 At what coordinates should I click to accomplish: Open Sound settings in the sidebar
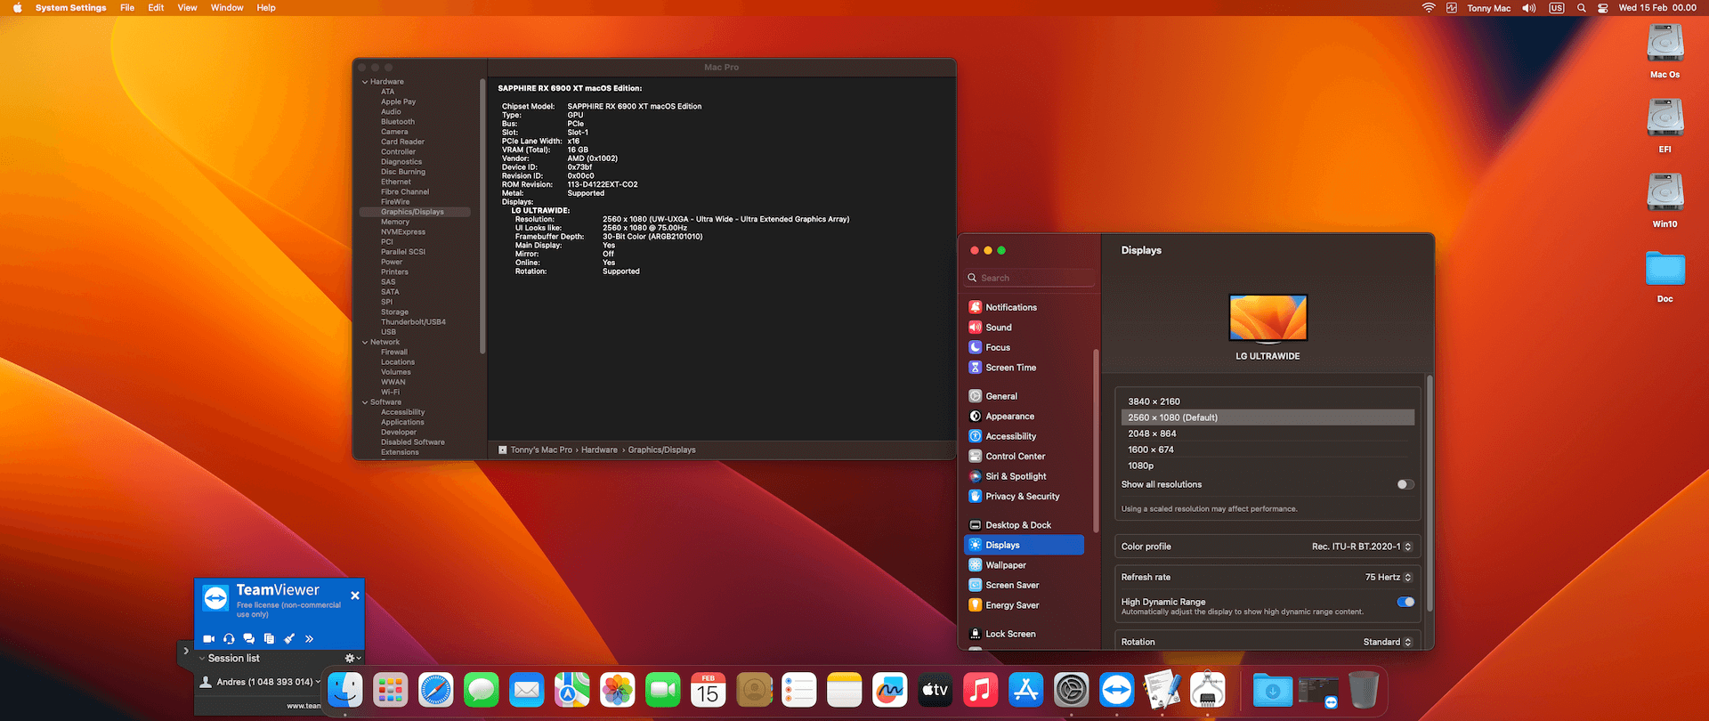tap(998, 328)
